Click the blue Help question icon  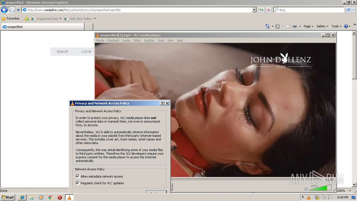(346, 26)
